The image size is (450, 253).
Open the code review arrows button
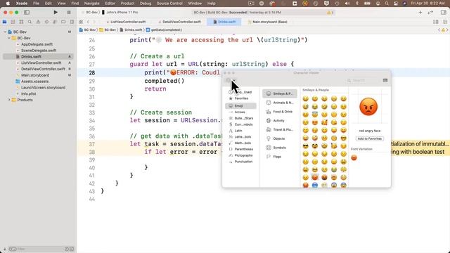tap(430, 13)
